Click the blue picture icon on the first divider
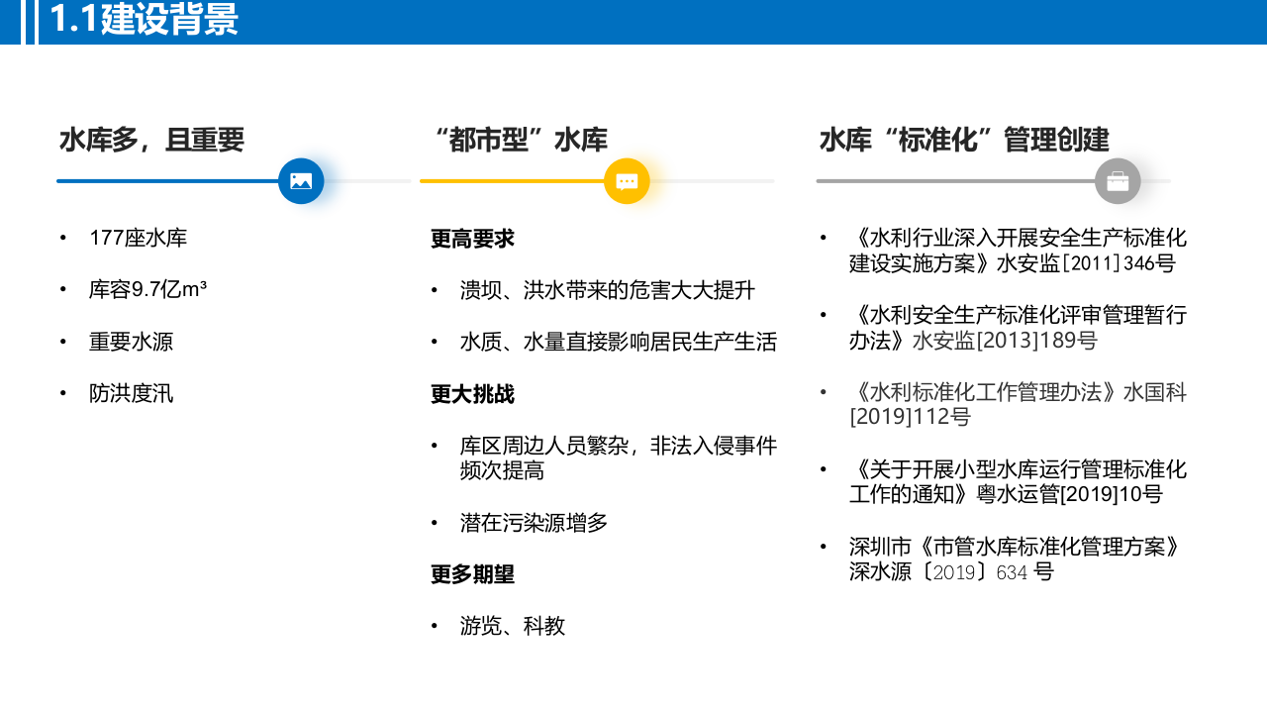 point(301,181)
